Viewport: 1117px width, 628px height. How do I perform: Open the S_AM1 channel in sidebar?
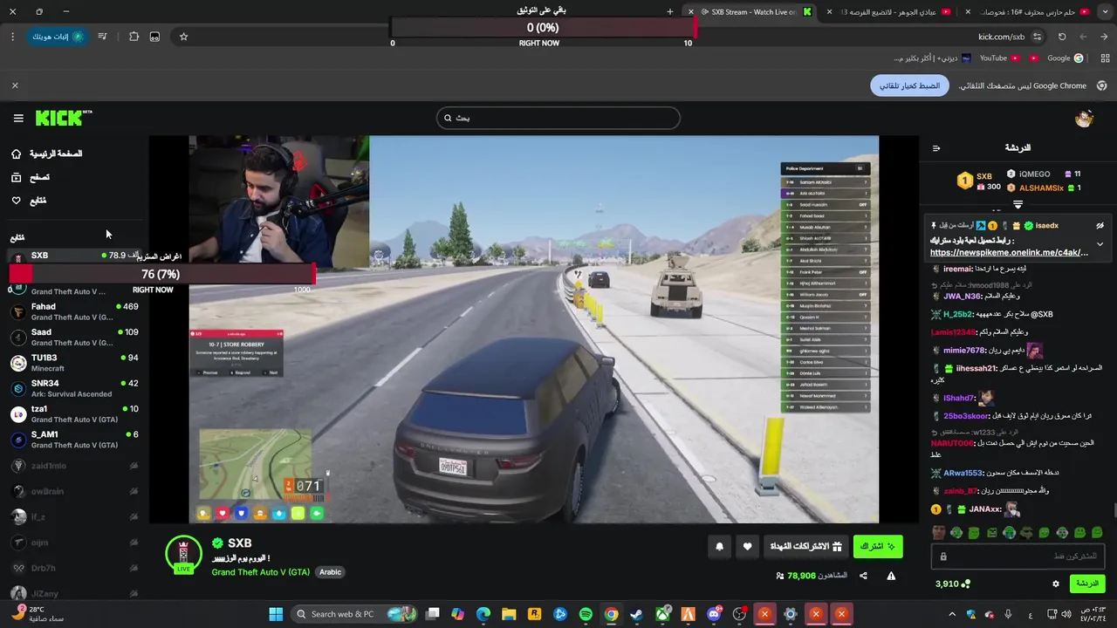pyautogui.click(x=74, y=439)
